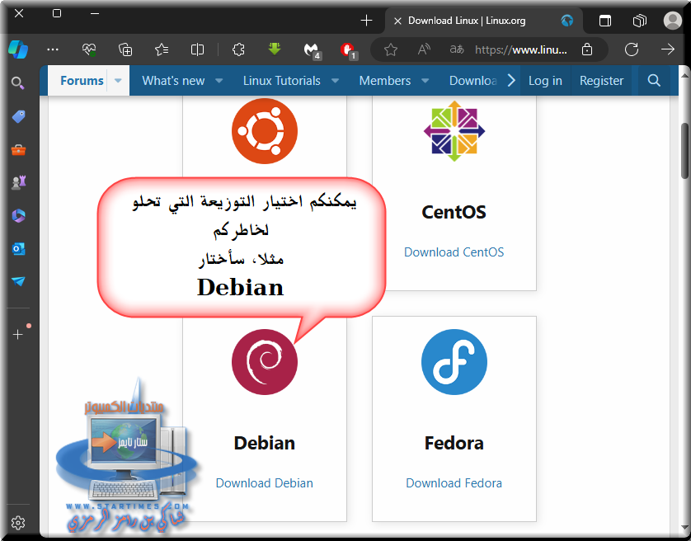Image resolution: width=691 pixels, height=541 pixels.
Task: Expand the Linux Tutorials dropdown arrow
Action: 336,81
